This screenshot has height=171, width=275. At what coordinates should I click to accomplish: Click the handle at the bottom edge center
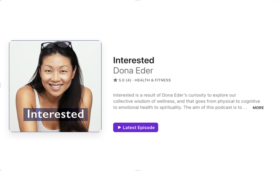pos(138,170)
